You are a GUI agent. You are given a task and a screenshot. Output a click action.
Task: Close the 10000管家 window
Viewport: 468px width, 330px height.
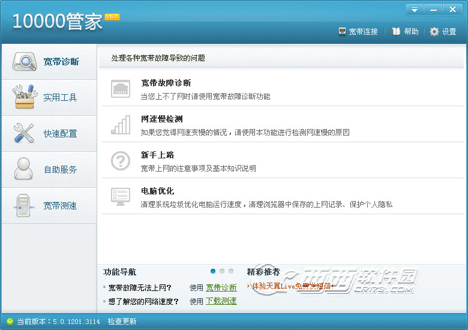tap(452, 10)
